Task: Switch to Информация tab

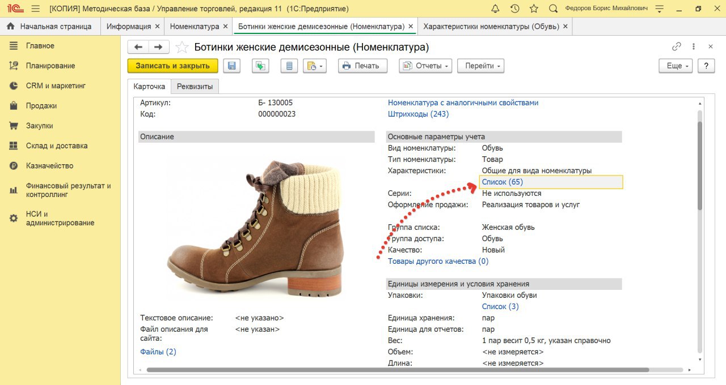Action: pyautogui.click(x=129, y=27)
